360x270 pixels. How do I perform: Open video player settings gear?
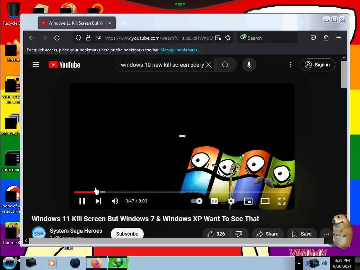[231, 201]
